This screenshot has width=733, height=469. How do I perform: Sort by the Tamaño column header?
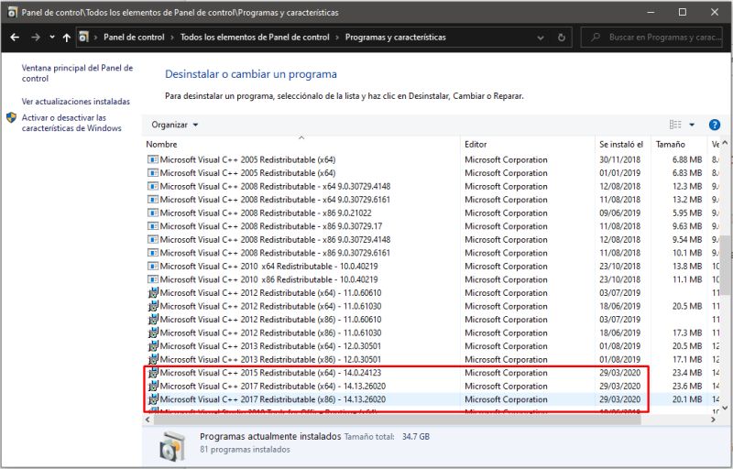pyautogui.click(x=679, y=145)
